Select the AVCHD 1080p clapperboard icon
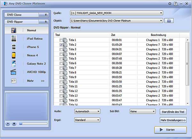Screen dimensions: 192x139 pyautogui.click(x=13, y=72)
